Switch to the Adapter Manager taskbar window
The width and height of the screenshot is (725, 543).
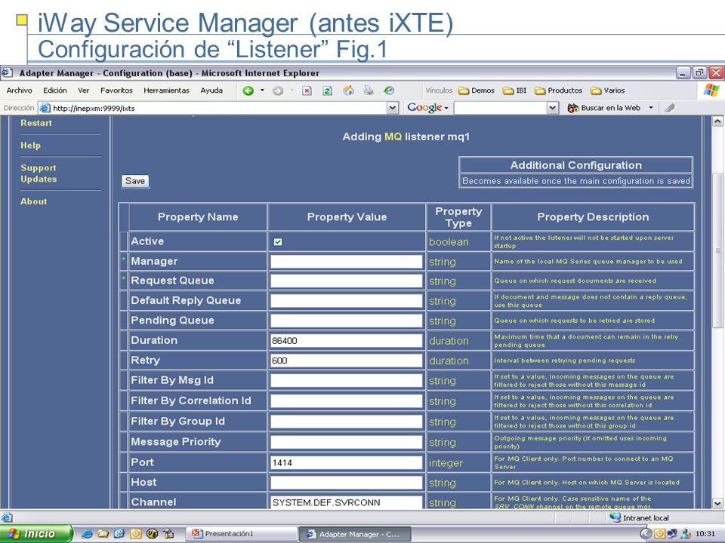pyautogui.click(x=355, y=534)
